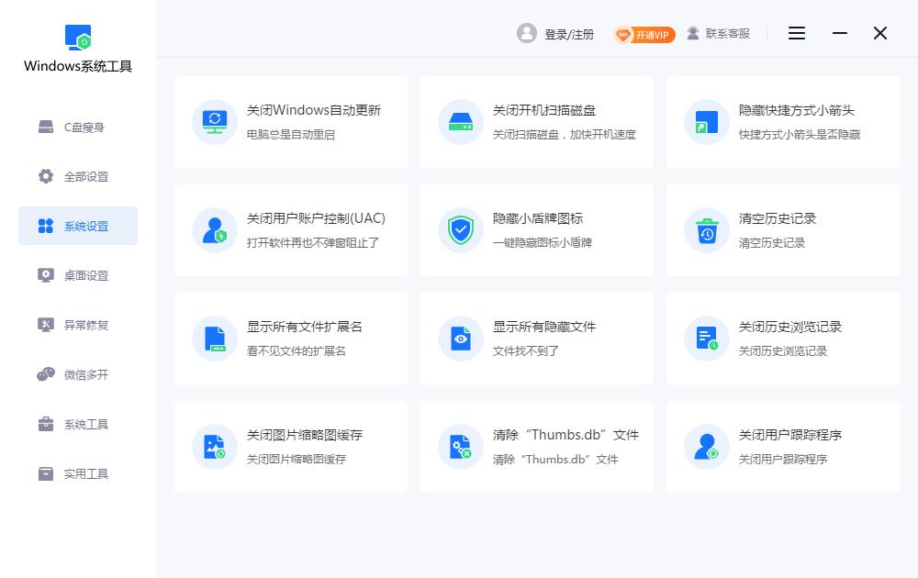
Task: Select the 实用工具 sidebar tab
Action: 78,473
